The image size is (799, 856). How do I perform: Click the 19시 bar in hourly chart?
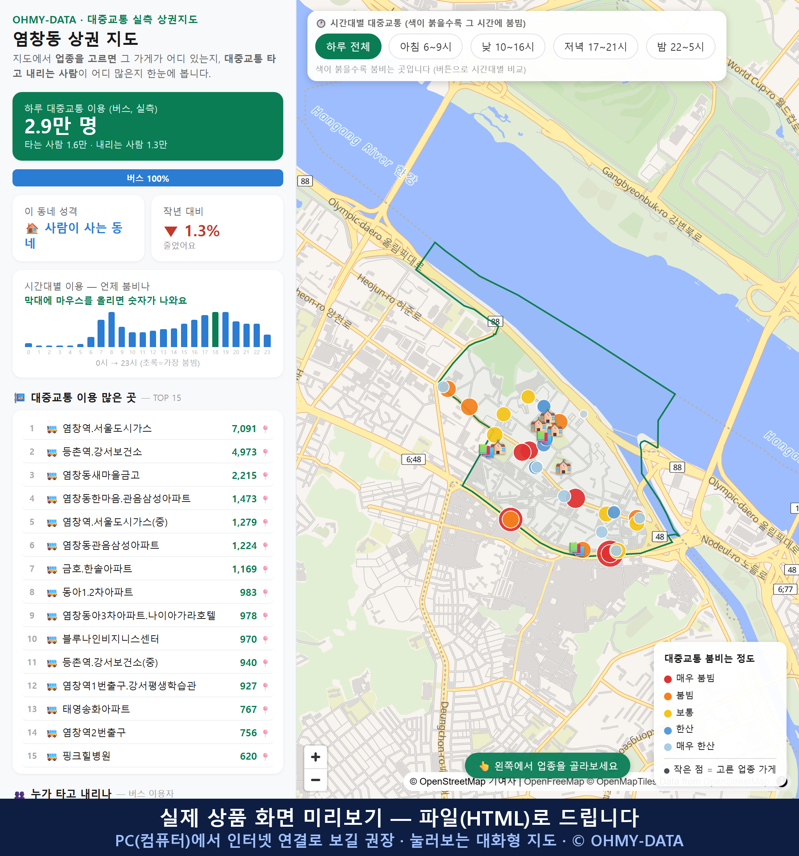tap(225, 330)
